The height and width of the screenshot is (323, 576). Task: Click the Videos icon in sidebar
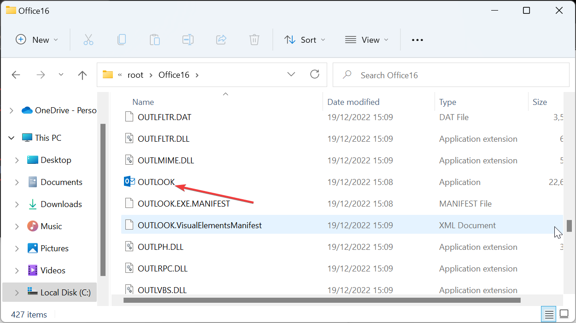(33, 270)
